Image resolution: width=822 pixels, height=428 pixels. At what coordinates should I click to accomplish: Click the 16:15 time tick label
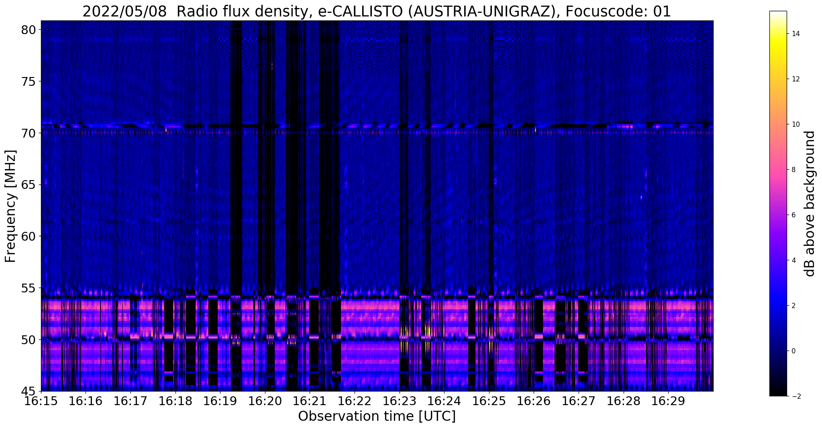point(41,401)
